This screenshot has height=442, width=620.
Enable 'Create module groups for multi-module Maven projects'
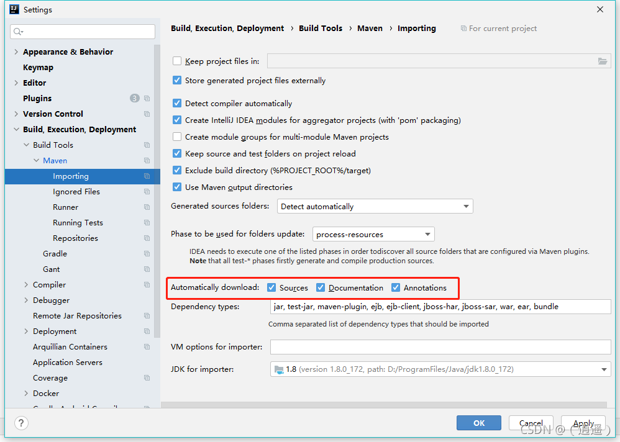click(177, 137)
